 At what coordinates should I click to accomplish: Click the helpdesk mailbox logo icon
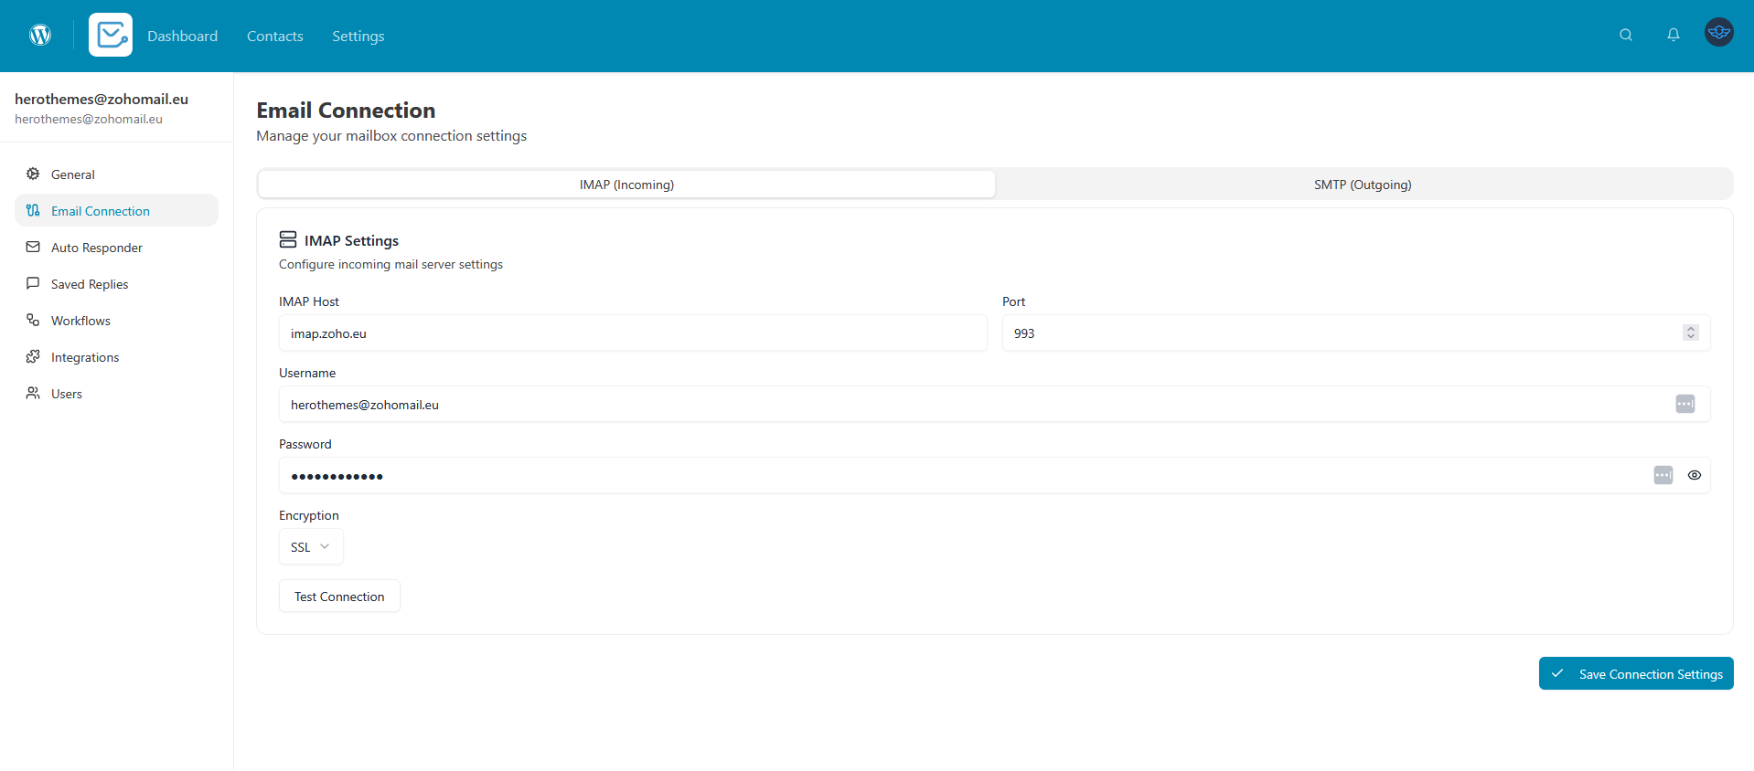coord(111,35)
